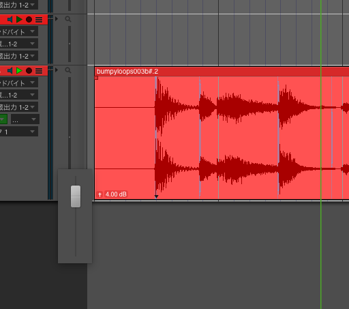The height and width of the screenshot is (309, 349).
Task: Open the '7 1' dropdown below the green button
Action: coord(18,132)
